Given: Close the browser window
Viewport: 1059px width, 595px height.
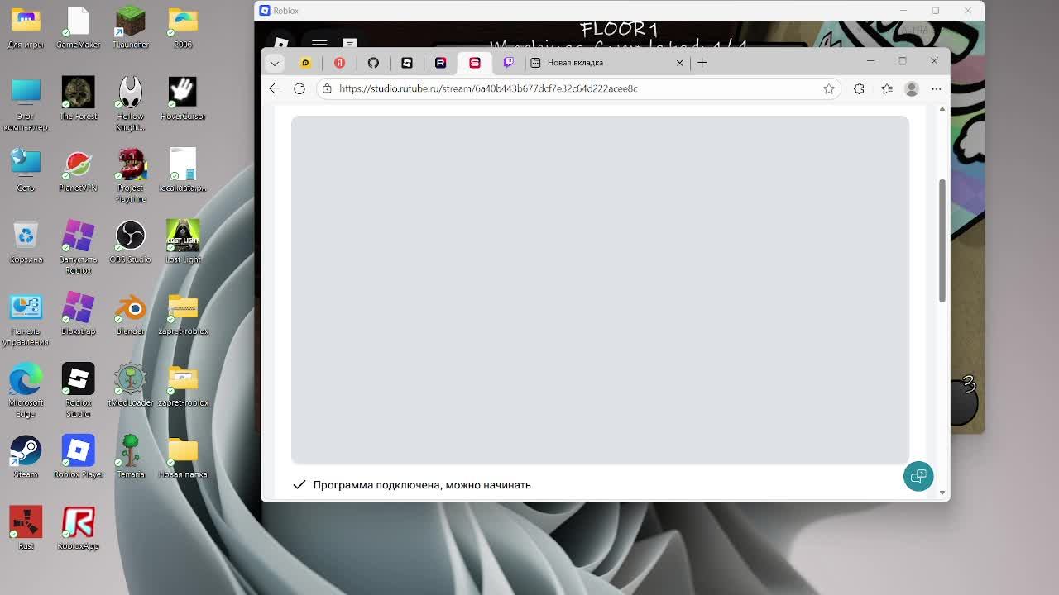Looking at the screenshot, I should click(x=934, y=61).
